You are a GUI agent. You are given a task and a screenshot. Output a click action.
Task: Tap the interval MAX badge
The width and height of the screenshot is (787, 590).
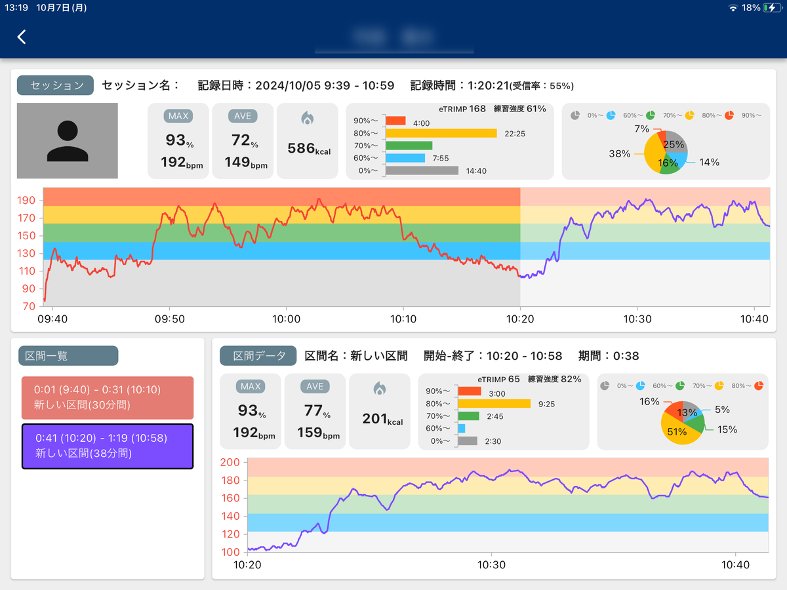[251, 386]
